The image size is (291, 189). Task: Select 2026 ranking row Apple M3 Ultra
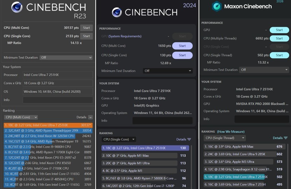click(244, 162)
